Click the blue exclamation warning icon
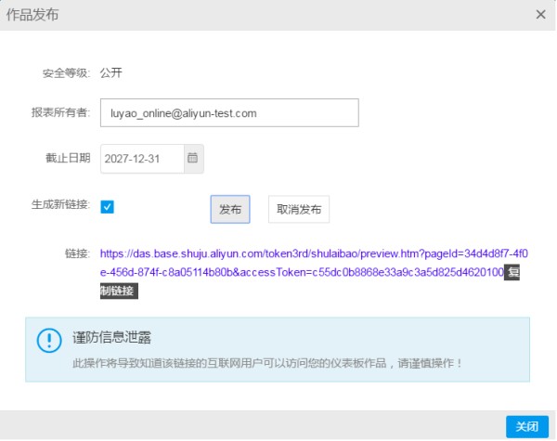The image size is (557, 441). point(49,341)
